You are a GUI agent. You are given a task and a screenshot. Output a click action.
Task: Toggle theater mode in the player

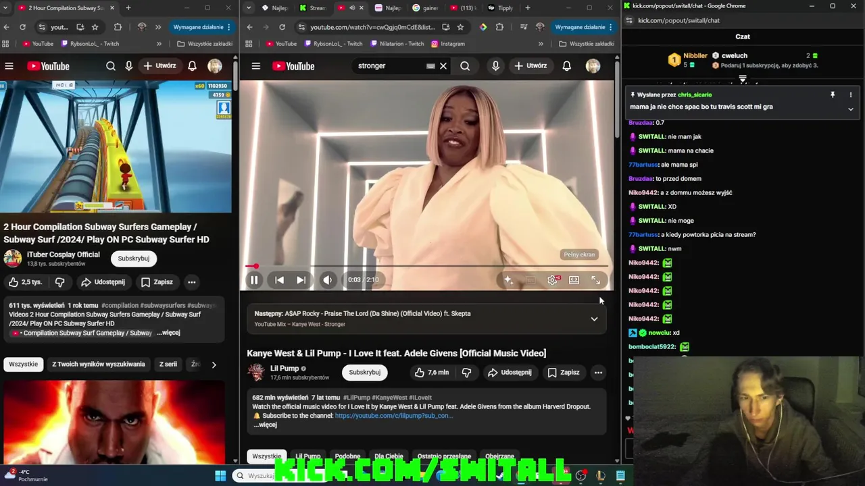pyautogui.click(x=574, y=280)
